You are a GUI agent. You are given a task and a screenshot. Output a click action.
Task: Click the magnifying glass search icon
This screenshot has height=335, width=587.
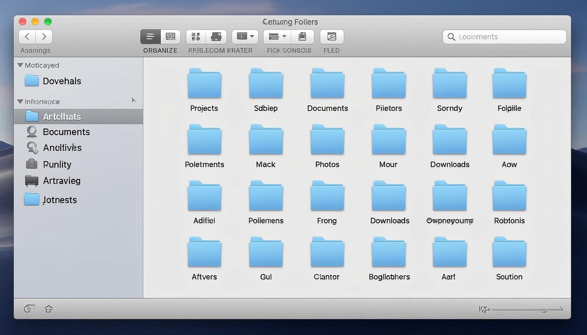pyautogui.click(x=452, y=37)
